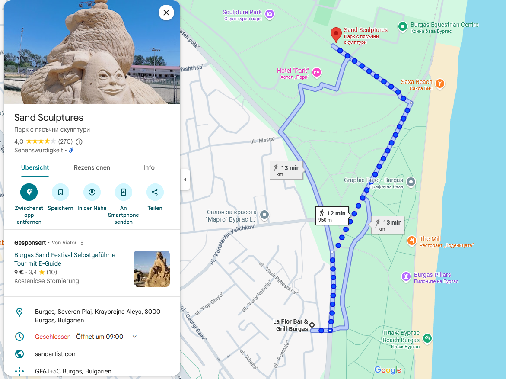Switch to the Rezensionen tab
The height and width of the screenshot is (379, 506).
point(92,167)
